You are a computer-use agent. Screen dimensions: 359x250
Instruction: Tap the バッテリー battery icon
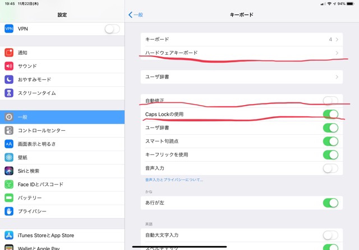coord(9,198)
